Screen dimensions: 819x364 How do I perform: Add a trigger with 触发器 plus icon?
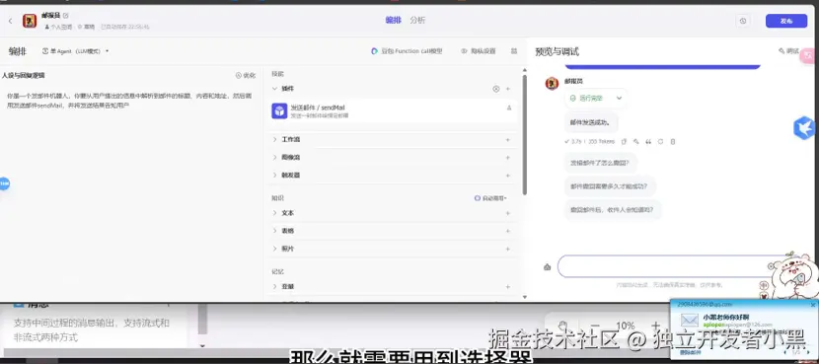point(508,175)
